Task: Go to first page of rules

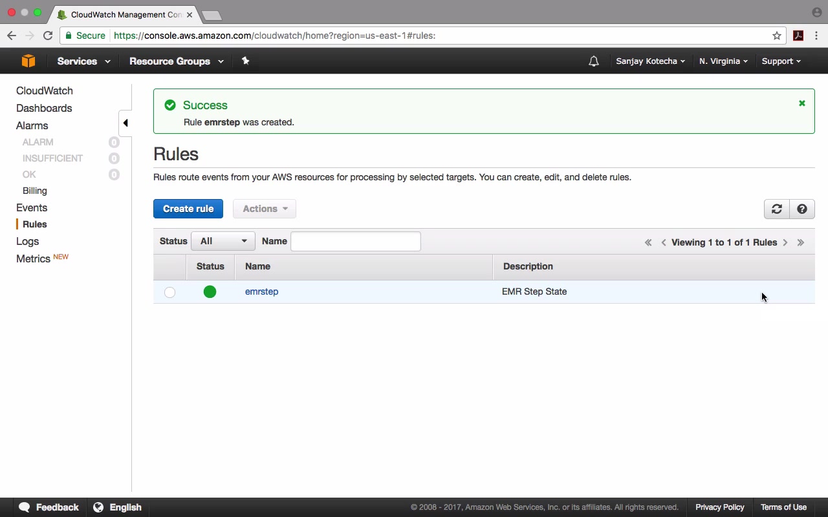Action: tap(648, 242)
